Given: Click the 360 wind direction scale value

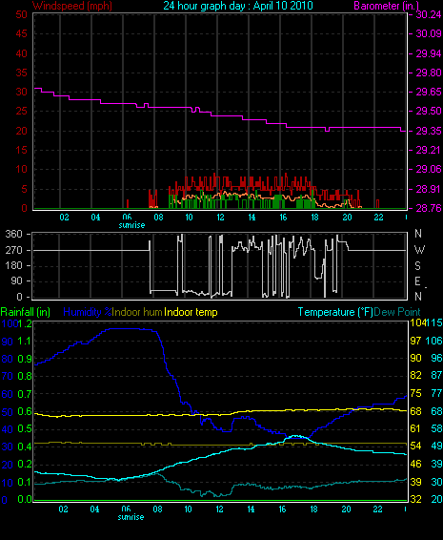Looking at the screenshot, I should [x=13, y=234].
